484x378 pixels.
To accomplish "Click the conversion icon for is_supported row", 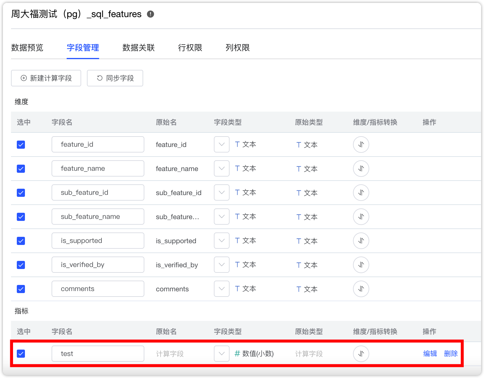I will pyautogui.click(x=361, y=241).
